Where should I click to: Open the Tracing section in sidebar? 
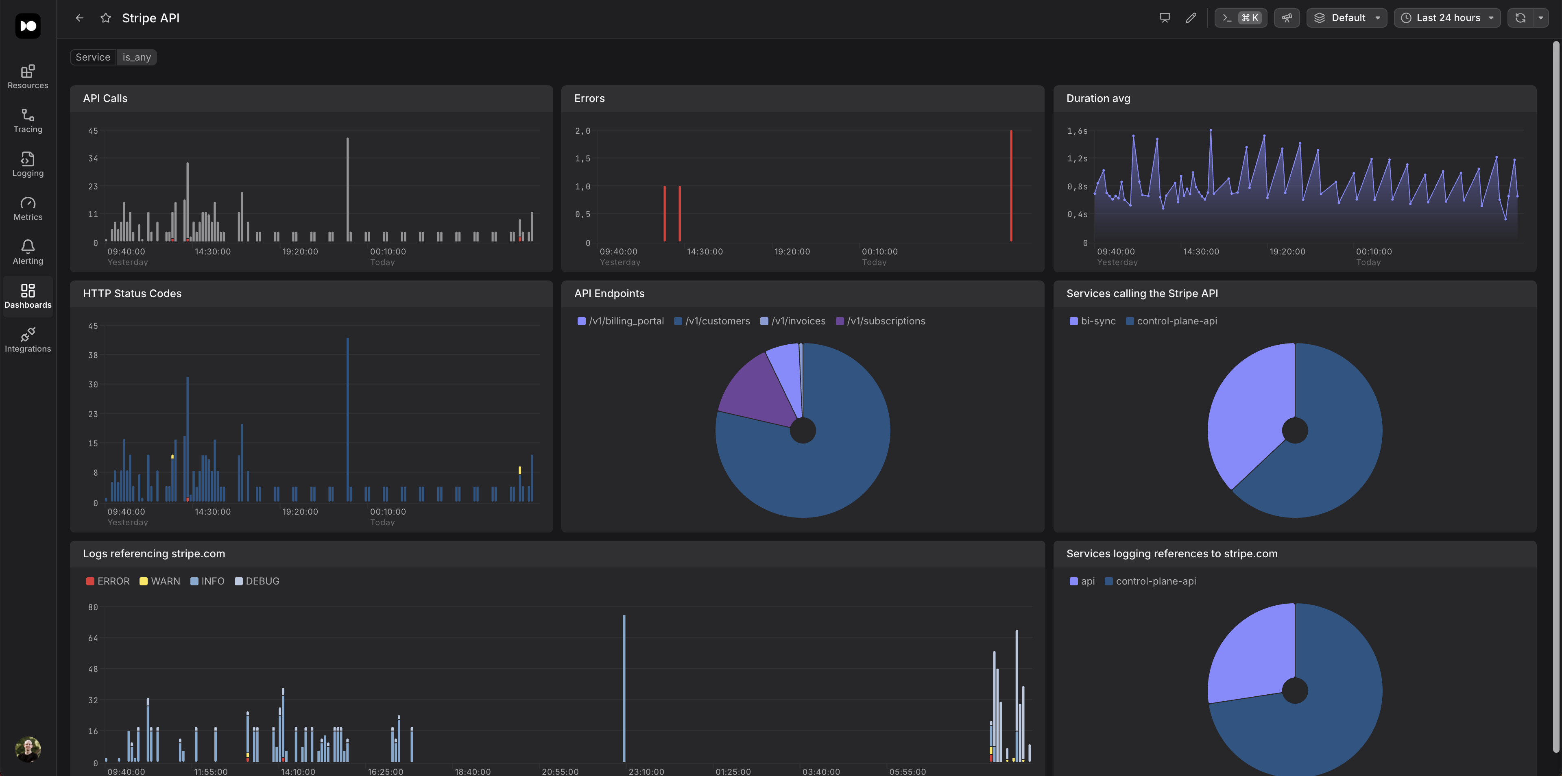28,121
